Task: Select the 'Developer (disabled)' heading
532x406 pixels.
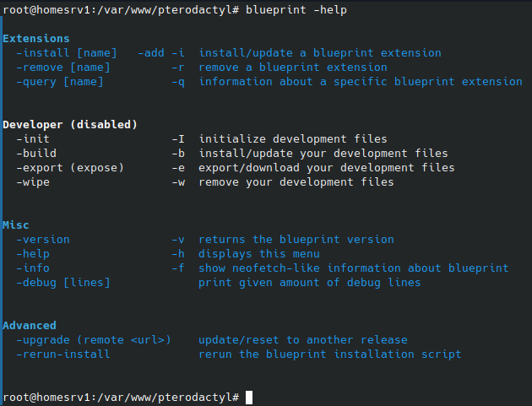Action: coord(70,125)
